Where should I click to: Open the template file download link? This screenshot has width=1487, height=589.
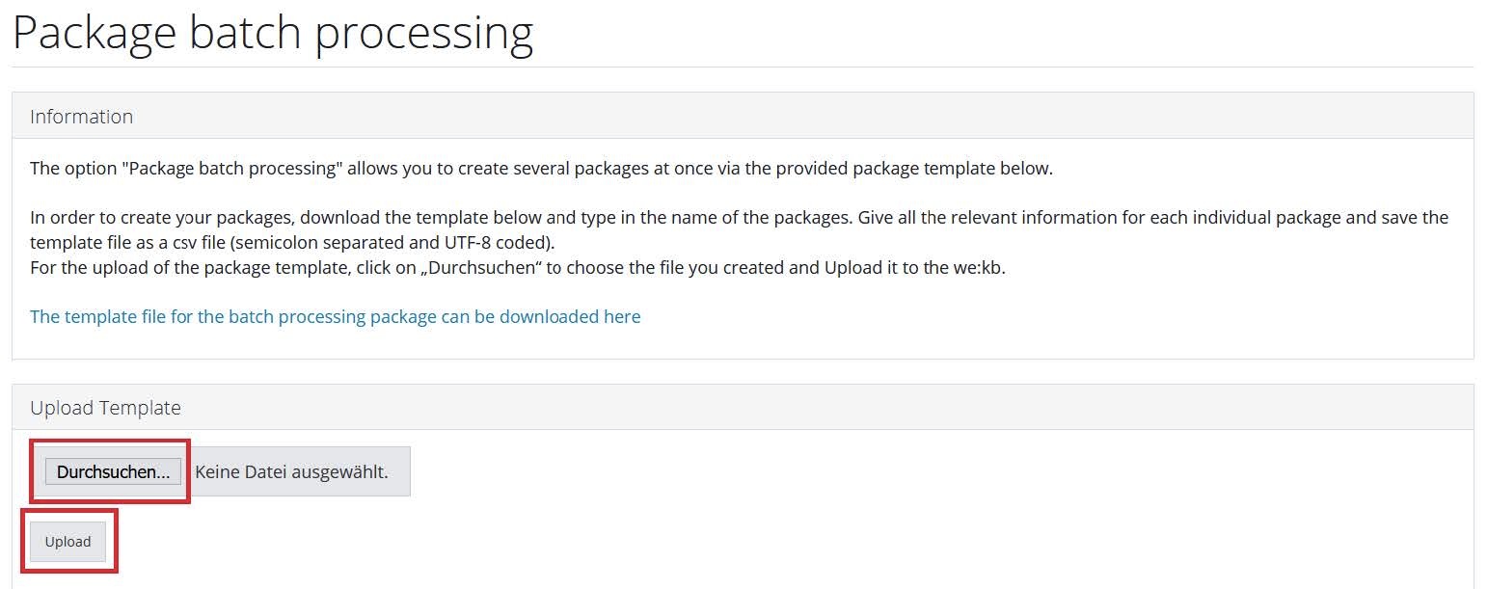click(x=335, y=316)
